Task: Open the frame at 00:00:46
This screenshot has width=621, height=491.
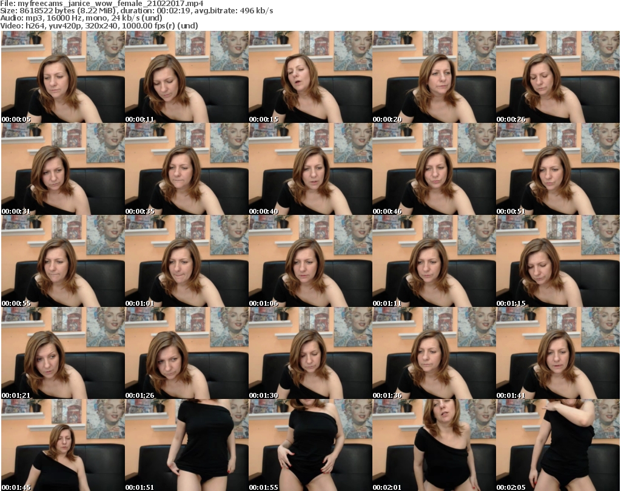Action: [434, 169]
